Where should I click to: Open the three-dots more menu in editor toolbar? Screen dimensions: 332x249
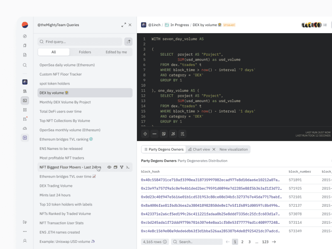[x=154, y=134]
